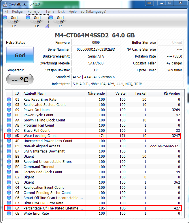The width and height of the screenshot is (189, 223).
Task: Open the Fil menu
Action: click(x=6, y=12)
